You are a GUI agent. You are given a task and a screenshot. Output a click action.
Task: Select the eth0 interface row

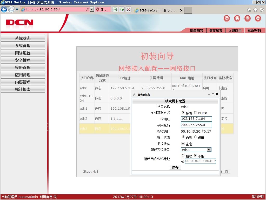[156, 88]
